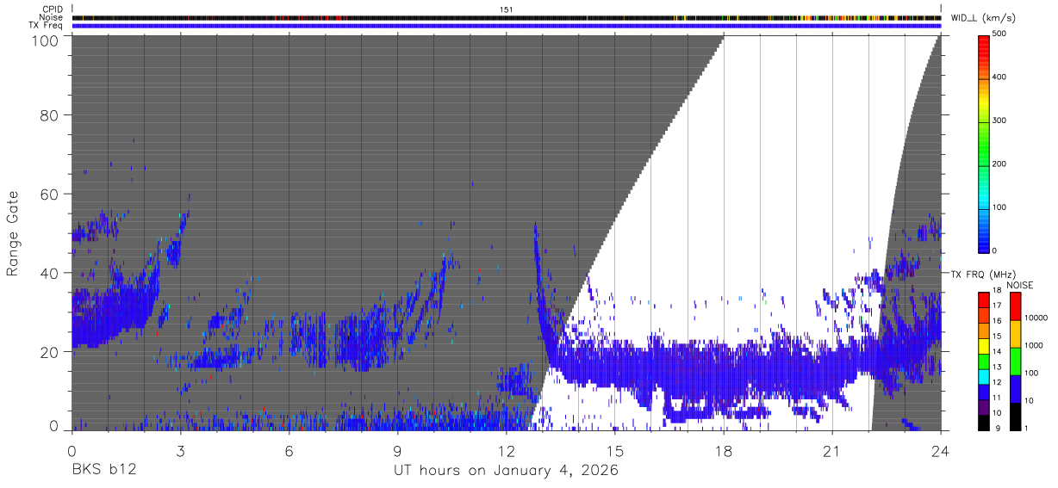Viewport: 1058px width, 488px height.
Task: Click the CPID label at top left
Action: click(x=53, y=9)
